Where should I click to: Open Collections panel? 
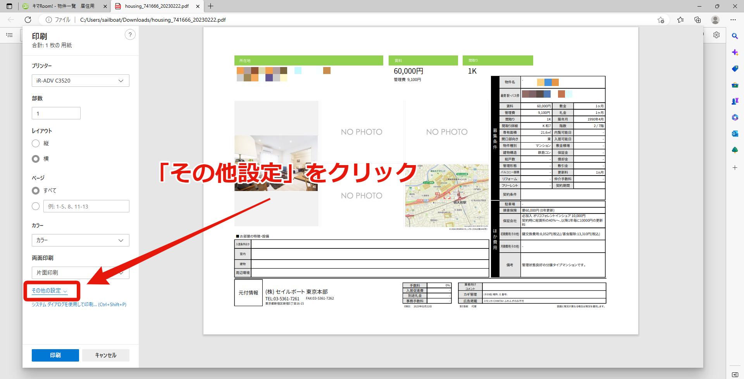click(697, 20)
